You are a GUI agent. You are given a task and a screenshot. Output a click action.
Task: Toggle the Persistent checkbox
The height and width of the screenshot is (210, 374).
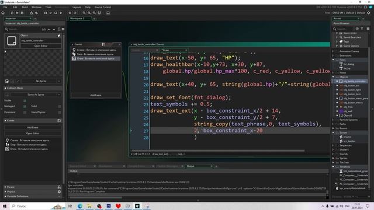click(25, 112)
